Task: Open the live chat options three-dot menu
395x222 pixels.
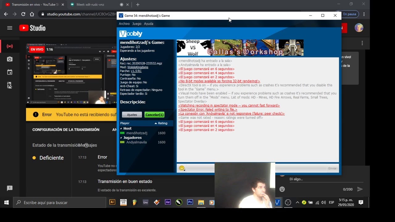Action: 362,43
